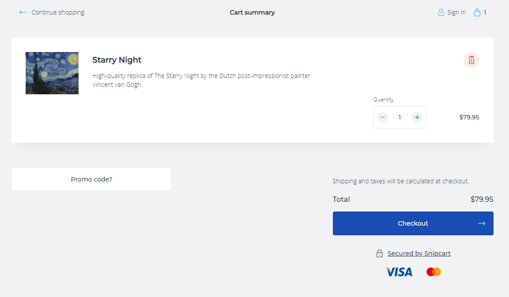Click the Visa card logo

(399, 272)
